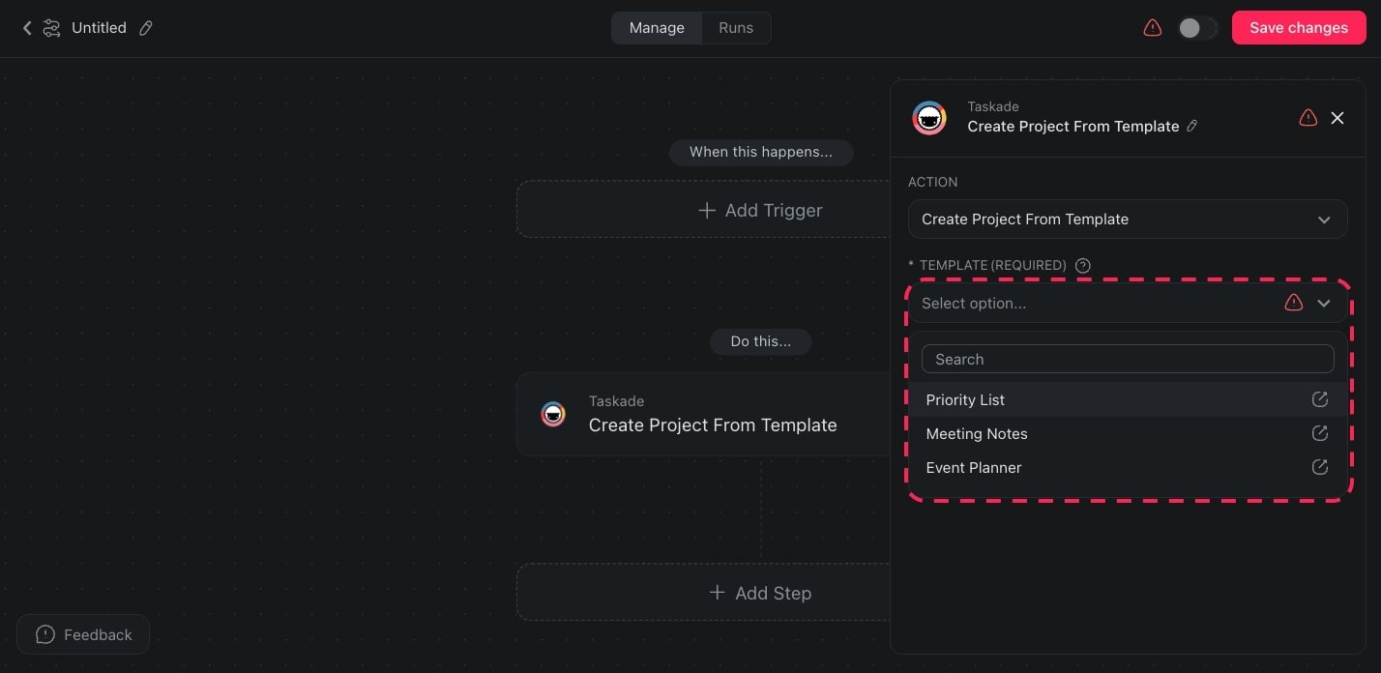Click the warning icon in panel header
Screen dimensions: 1381x673
(x=1308, y=118)
